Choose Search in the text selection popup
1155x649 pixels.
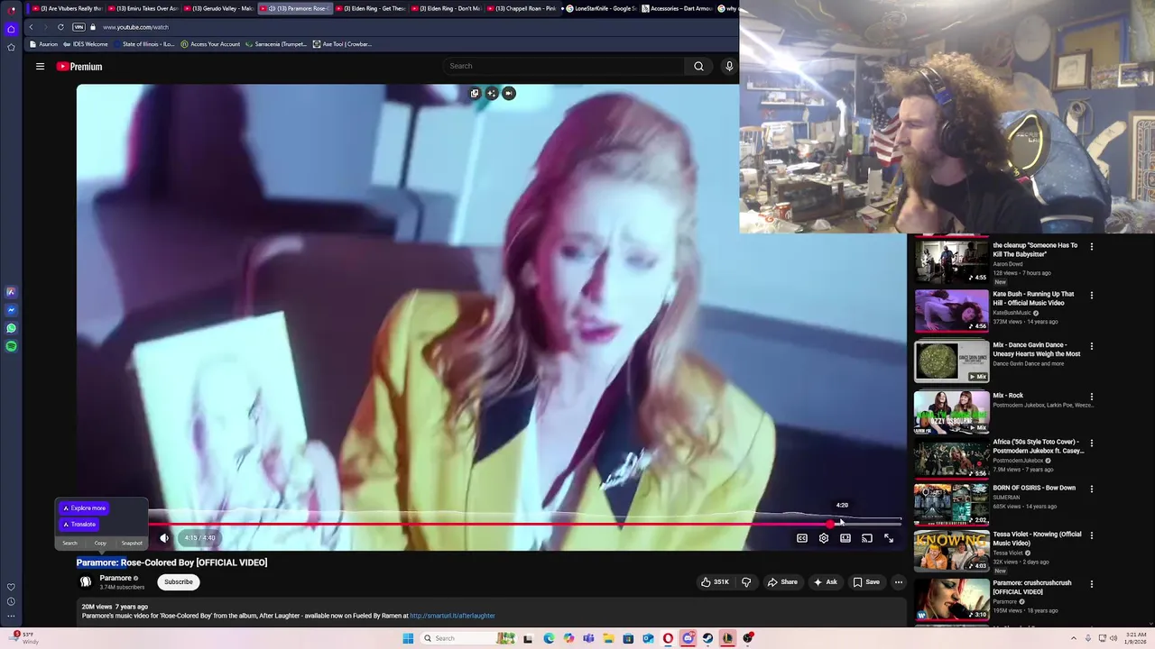point(69,544)
